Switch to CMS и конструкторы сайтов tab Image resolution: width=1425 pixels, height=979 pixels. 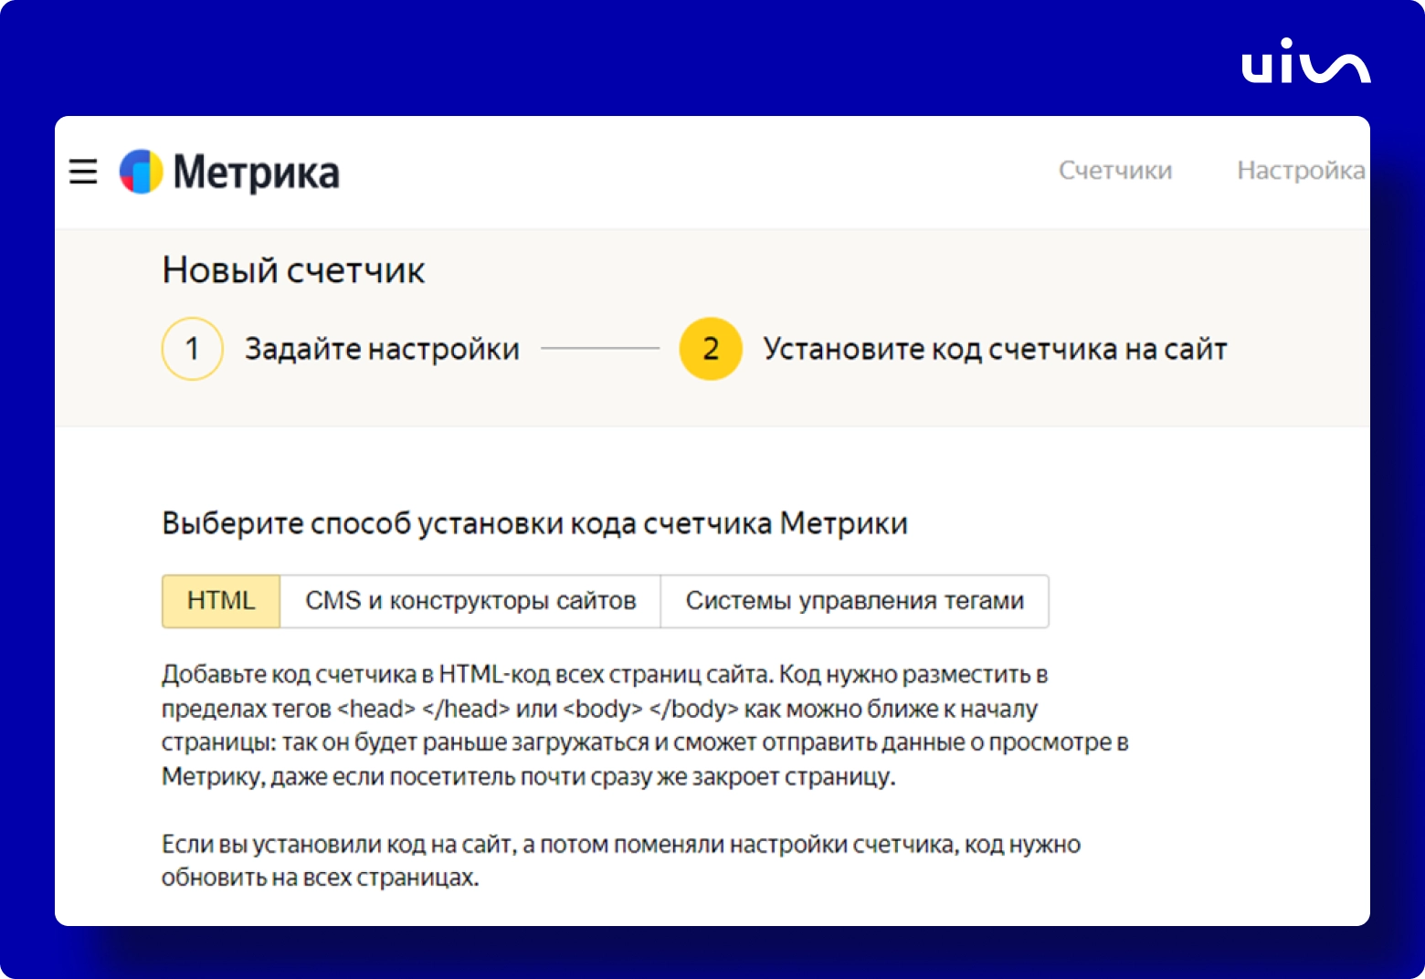coord(470,601)
